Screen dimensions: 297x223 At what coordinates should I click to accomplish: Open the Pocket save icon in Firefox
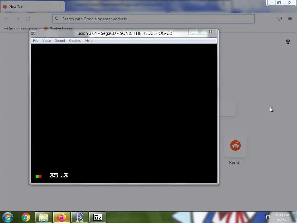tap(280, 19)
